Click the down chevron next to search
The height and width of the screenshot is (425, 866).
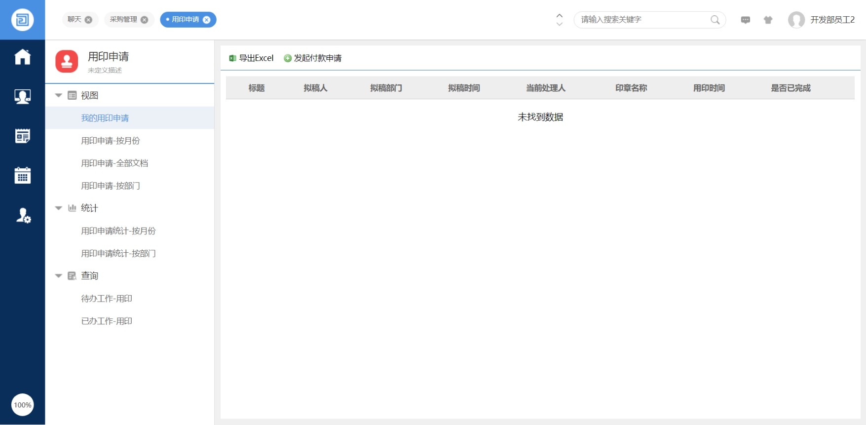pyautogui.click(x=559, y=24)
